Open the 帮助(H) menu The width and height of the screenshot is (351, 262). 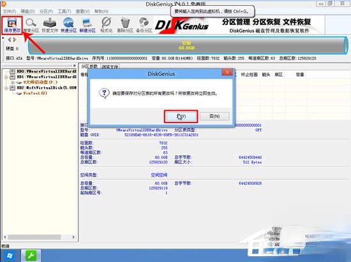[x=101, y=11]
